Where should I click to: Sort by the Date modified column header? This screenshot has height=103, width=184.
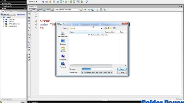click(112, 32)
